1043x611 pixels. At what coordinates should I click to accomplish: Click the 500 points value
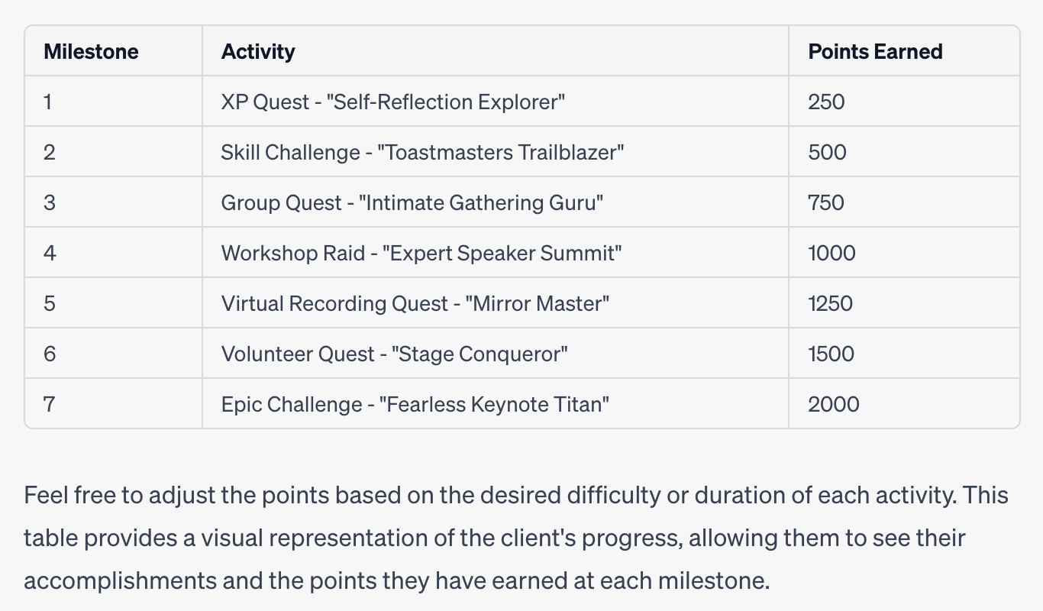click(827, 152)
